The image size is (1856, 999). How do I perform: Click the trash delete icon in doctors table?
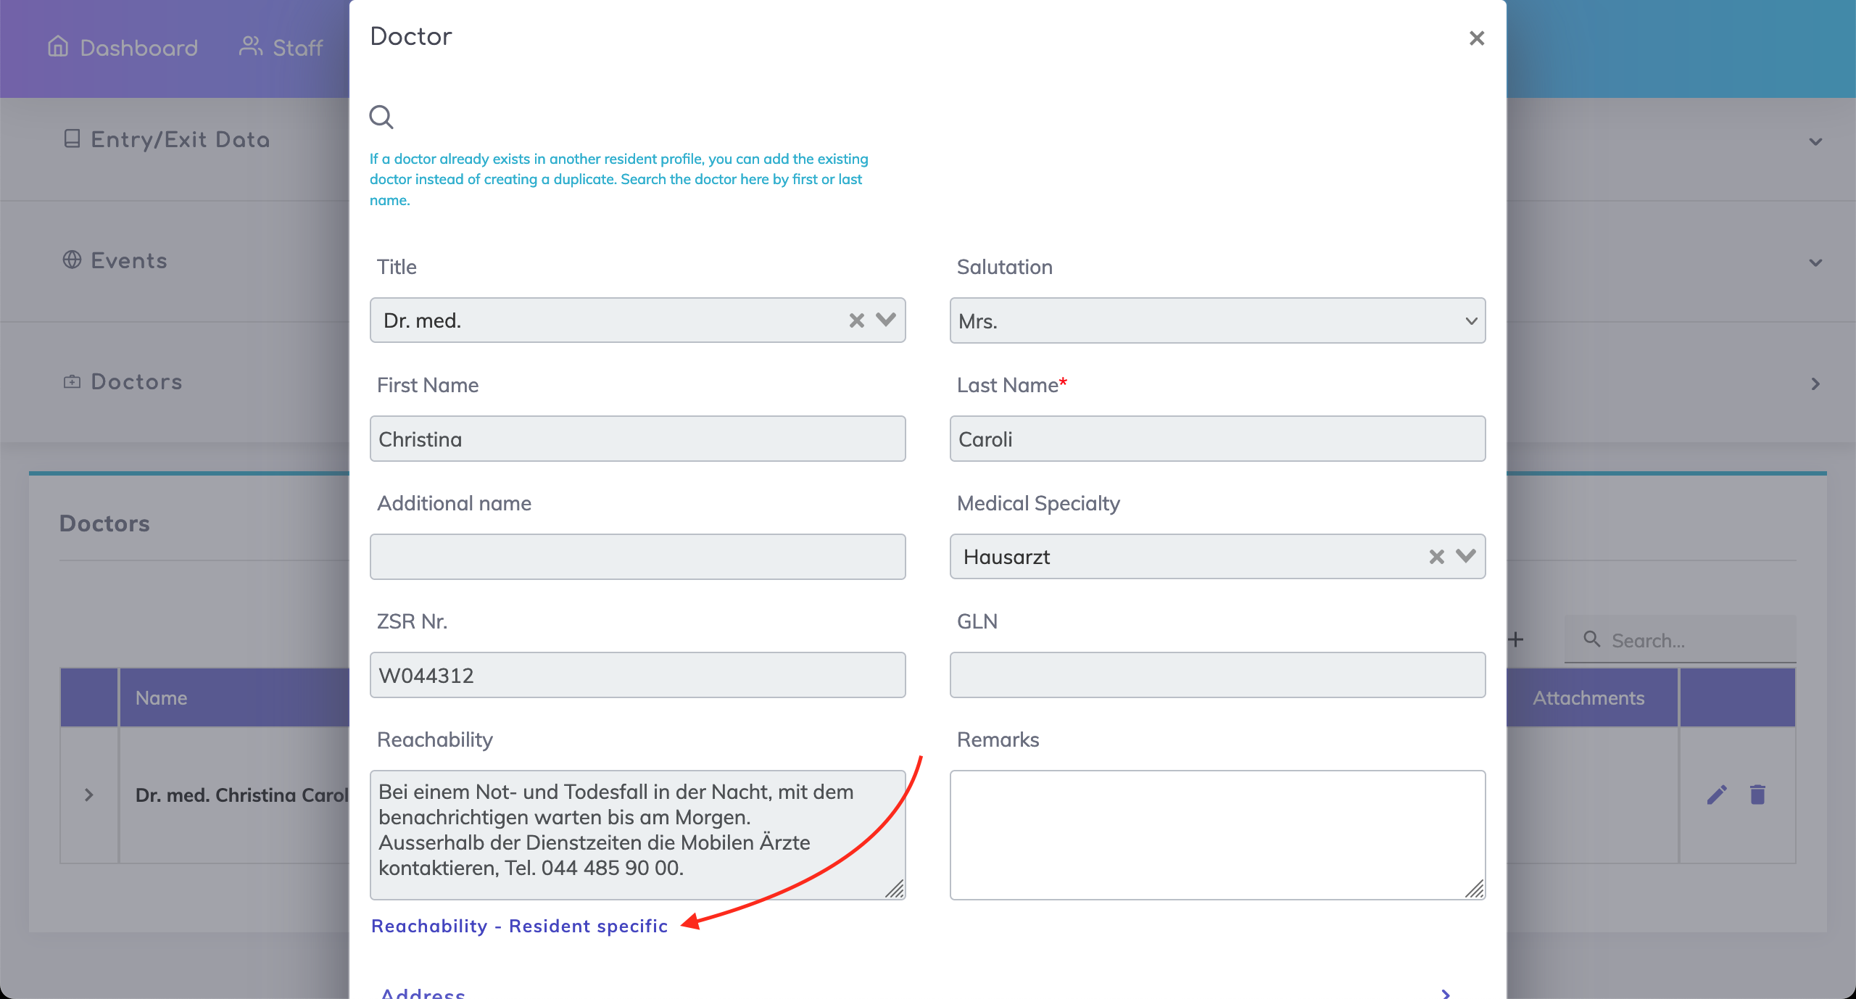pyautogui.click(x=1757, y=795)
